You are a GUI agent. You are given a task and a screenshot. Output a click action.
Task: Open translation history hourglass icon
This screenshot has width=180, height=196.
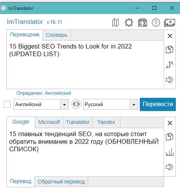pos(142,23)
